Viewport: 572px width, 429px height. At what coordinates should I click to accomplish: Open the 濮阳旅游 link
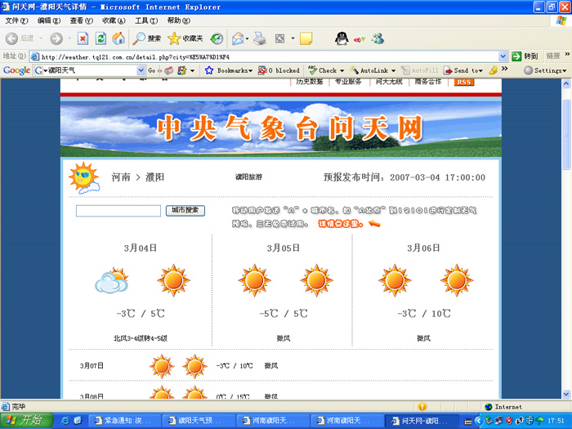point(248,177)
